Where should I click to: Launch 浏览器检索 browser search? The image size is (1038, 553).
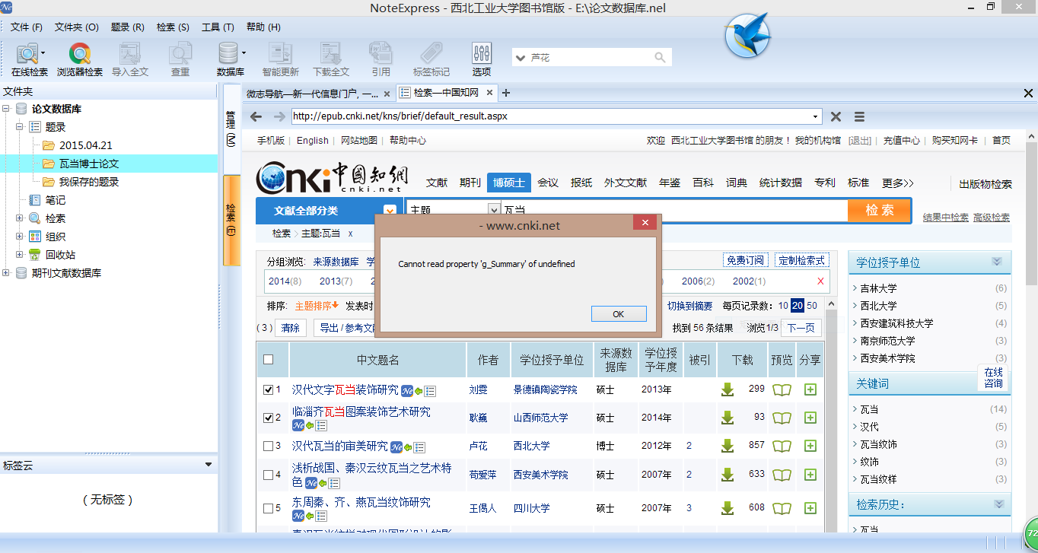(80, 60)
